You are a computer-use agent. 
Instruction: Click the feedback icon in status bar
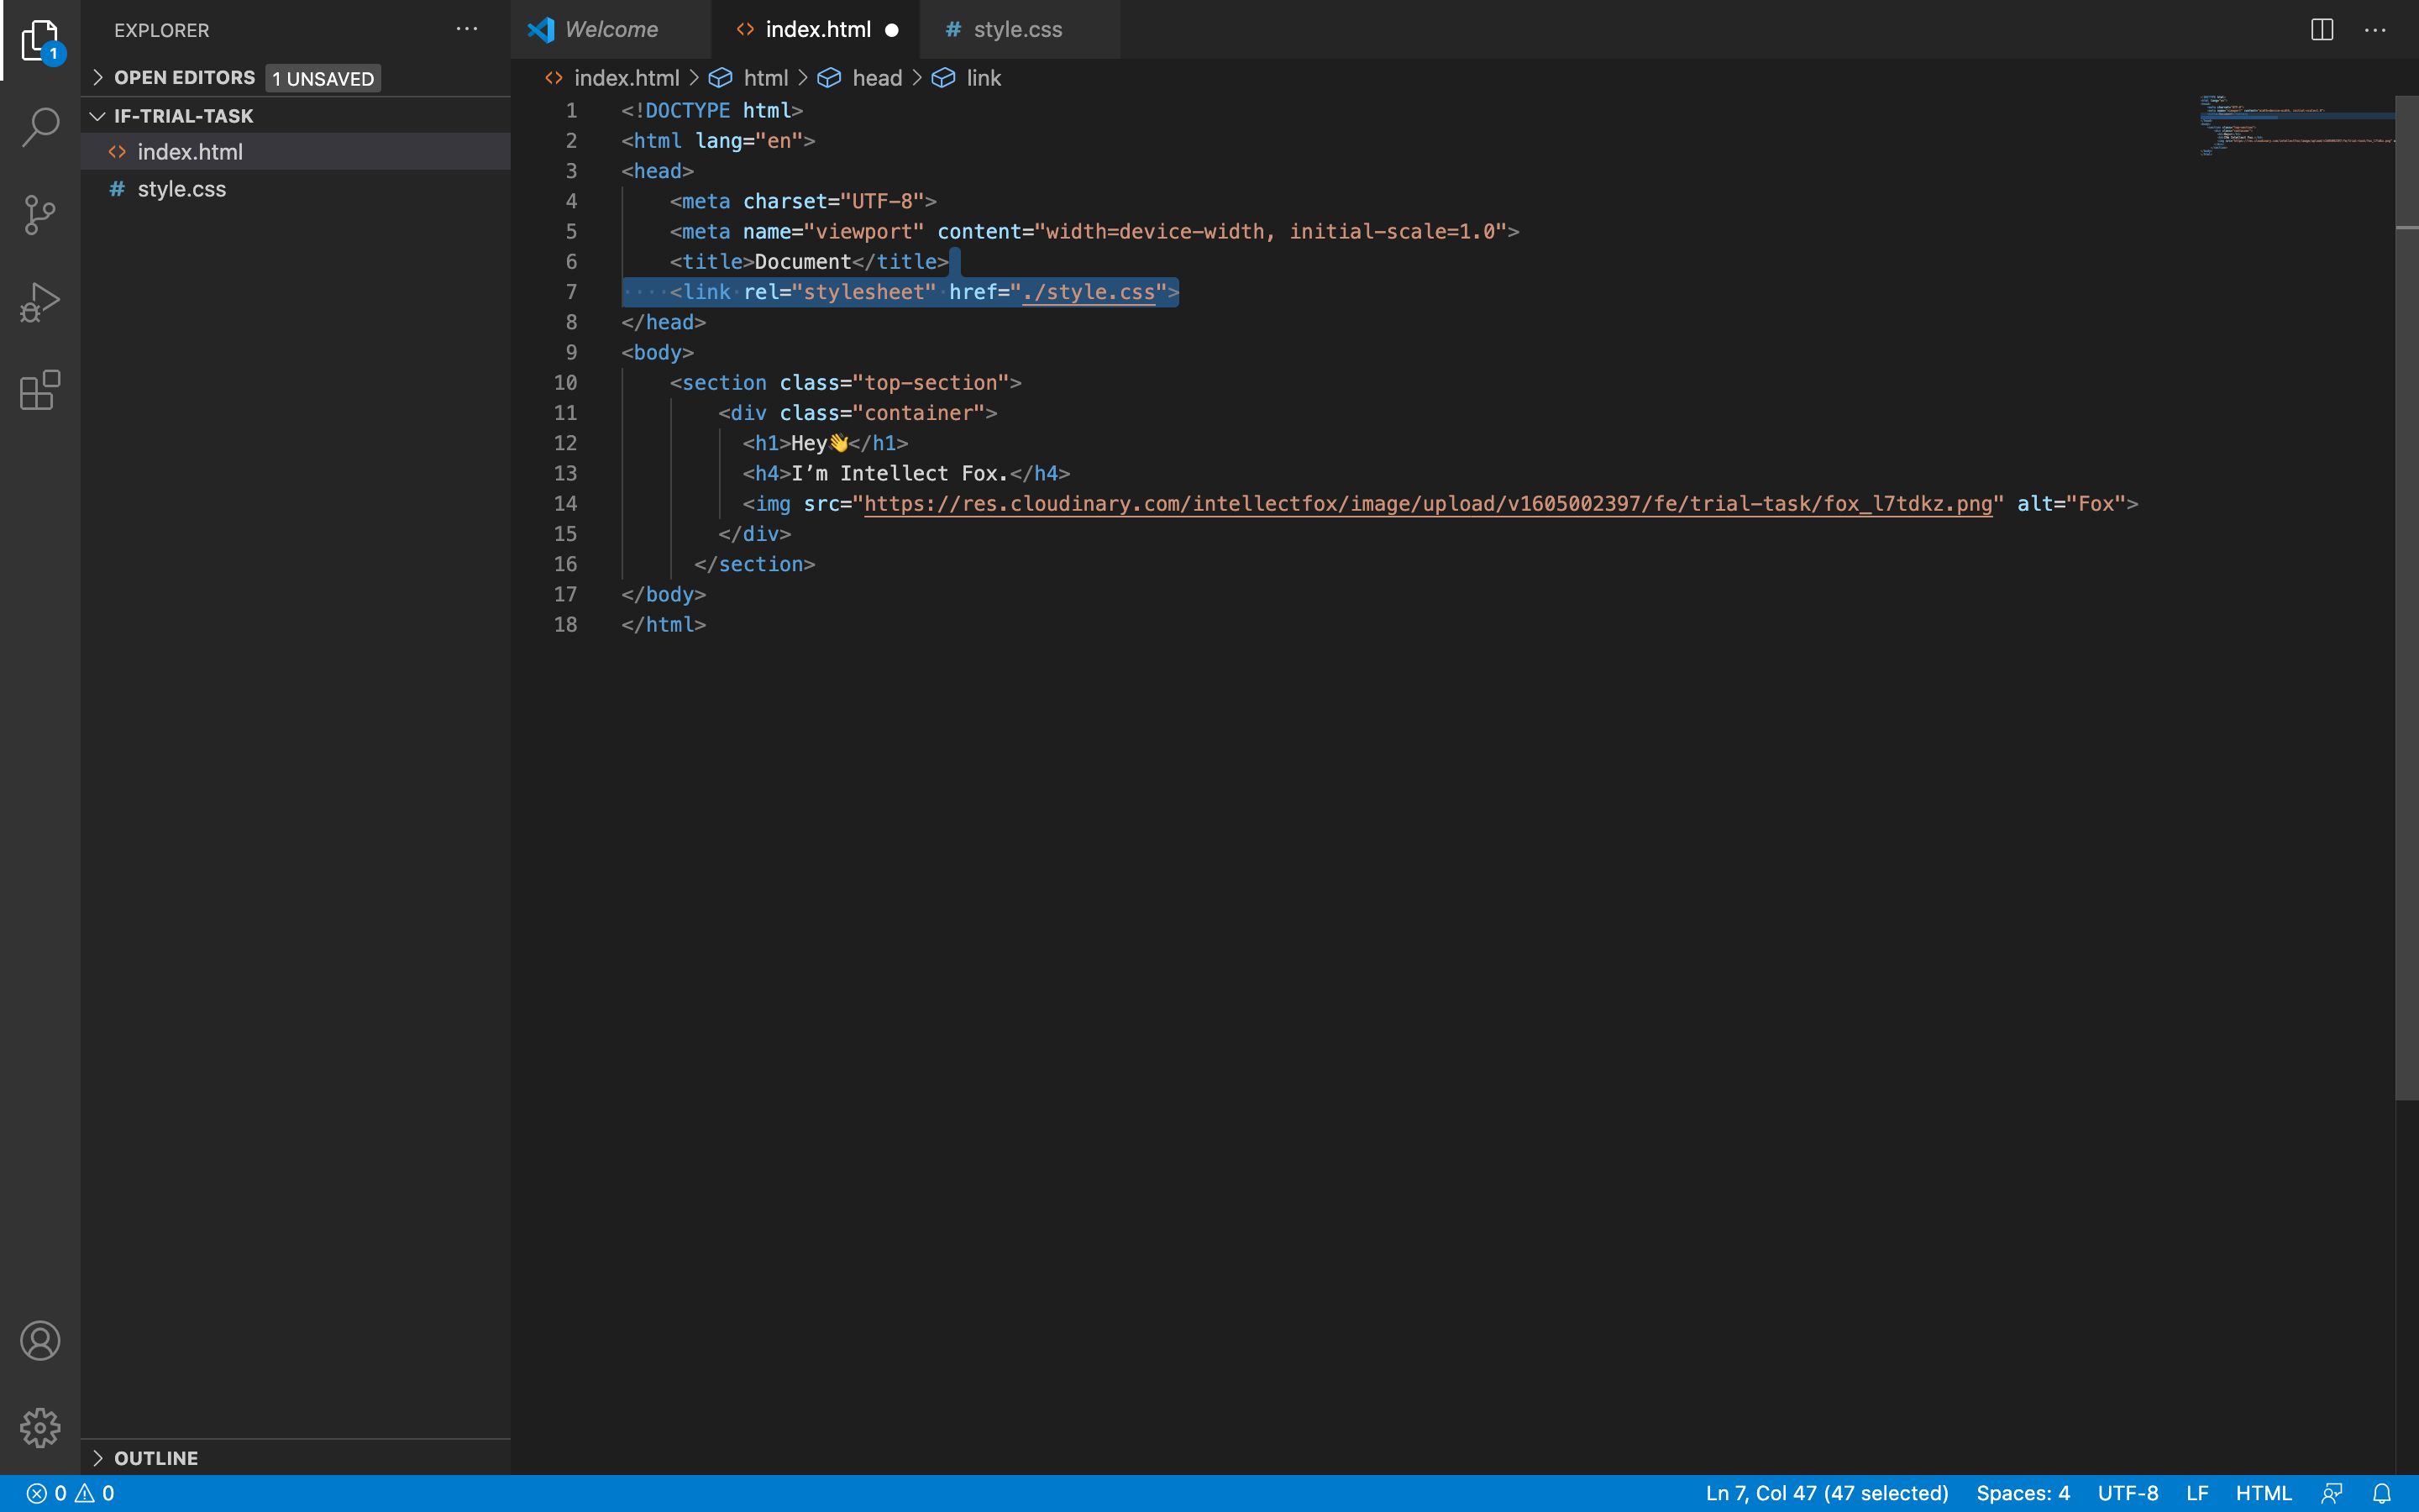(x=2332, y=1493)
